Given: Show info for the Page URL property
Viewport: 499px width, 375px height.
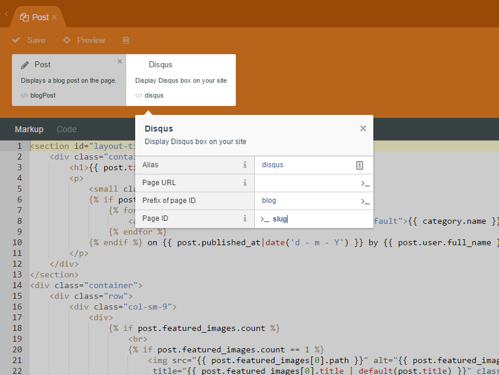Looking at the screenshot, I should pyautogui.click(x=245, y=183).
